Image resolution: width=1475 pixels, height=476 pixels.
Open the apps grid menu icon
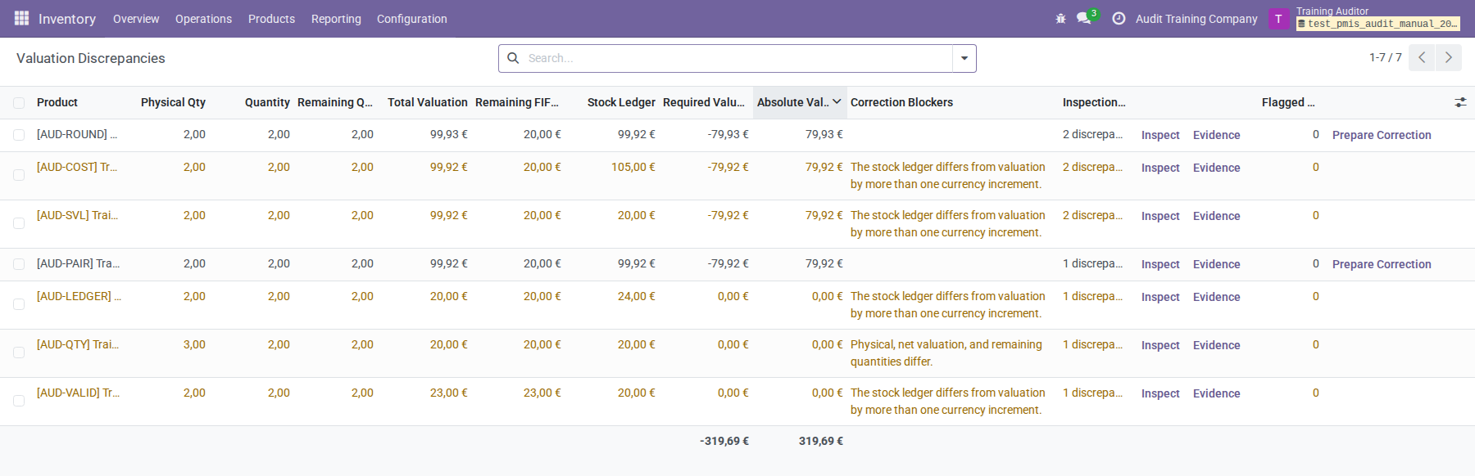pos(21,18)
